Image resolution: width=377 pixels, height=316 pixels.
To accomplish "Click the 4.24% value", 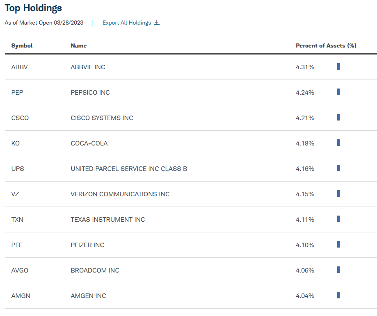I will coord(305,93).
